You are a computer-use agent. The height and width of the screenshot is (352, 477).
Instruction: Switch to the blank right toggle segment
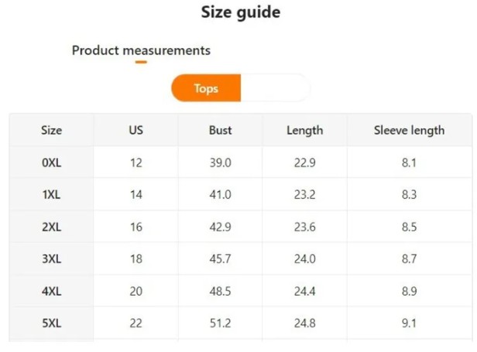[276, 88]
